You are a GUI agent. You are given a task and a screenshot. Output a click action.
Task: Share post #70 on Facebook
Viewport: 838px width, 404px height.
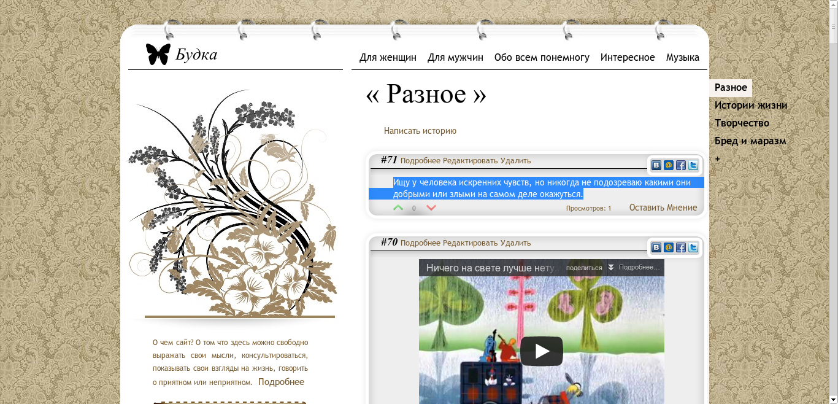pyautogui.click(x=681, y=247)
